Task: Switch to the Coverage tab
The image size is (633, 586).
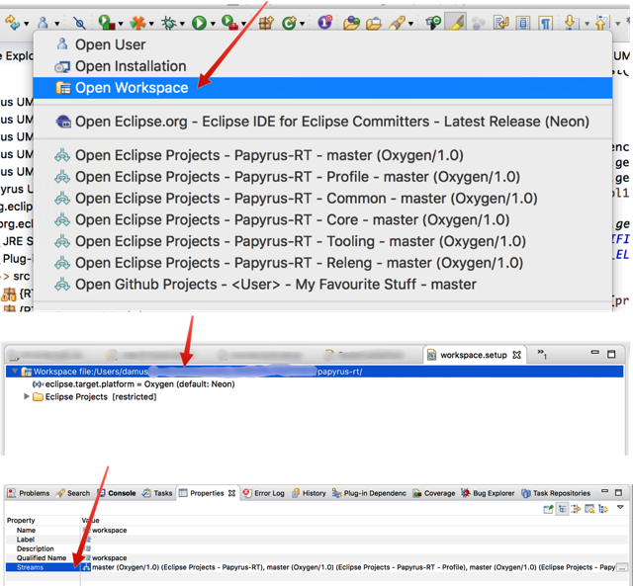Action: (434, 493)
